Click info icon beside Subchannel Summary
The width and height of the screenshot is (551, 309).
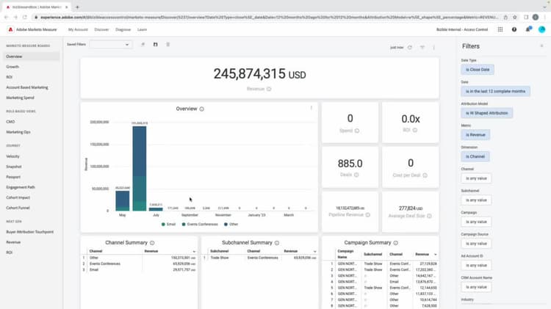point(277,243)
